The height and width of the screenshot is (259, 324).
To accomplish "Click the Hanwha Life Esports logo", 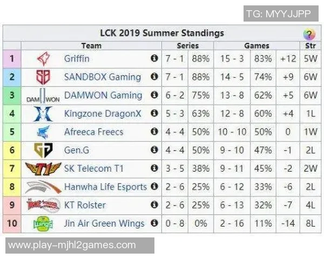I will click(43, 187).
